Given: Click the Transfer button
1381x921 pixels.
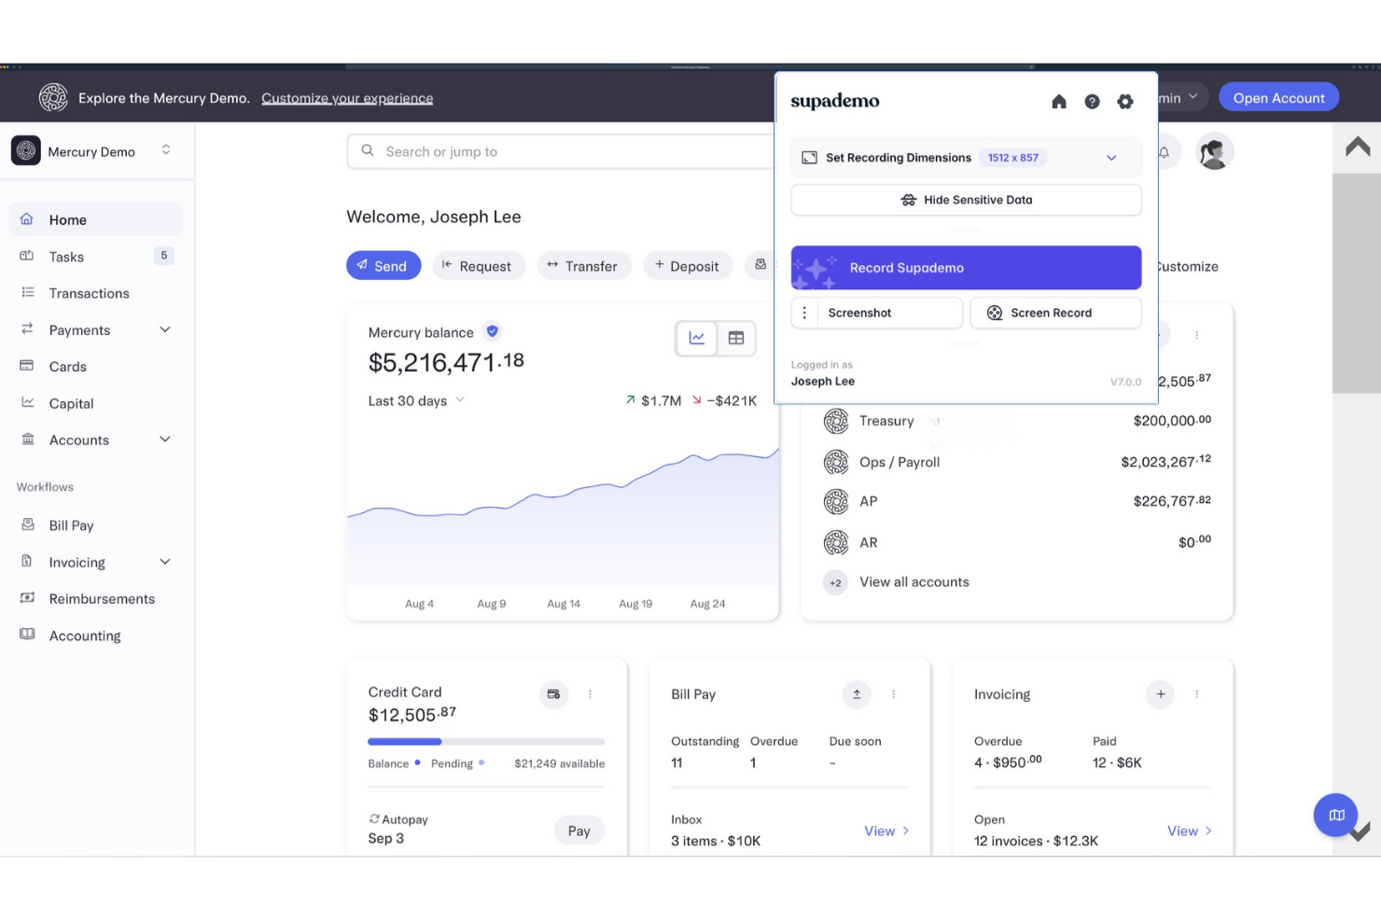Looking at the screenshot, I should pos(583,266).
